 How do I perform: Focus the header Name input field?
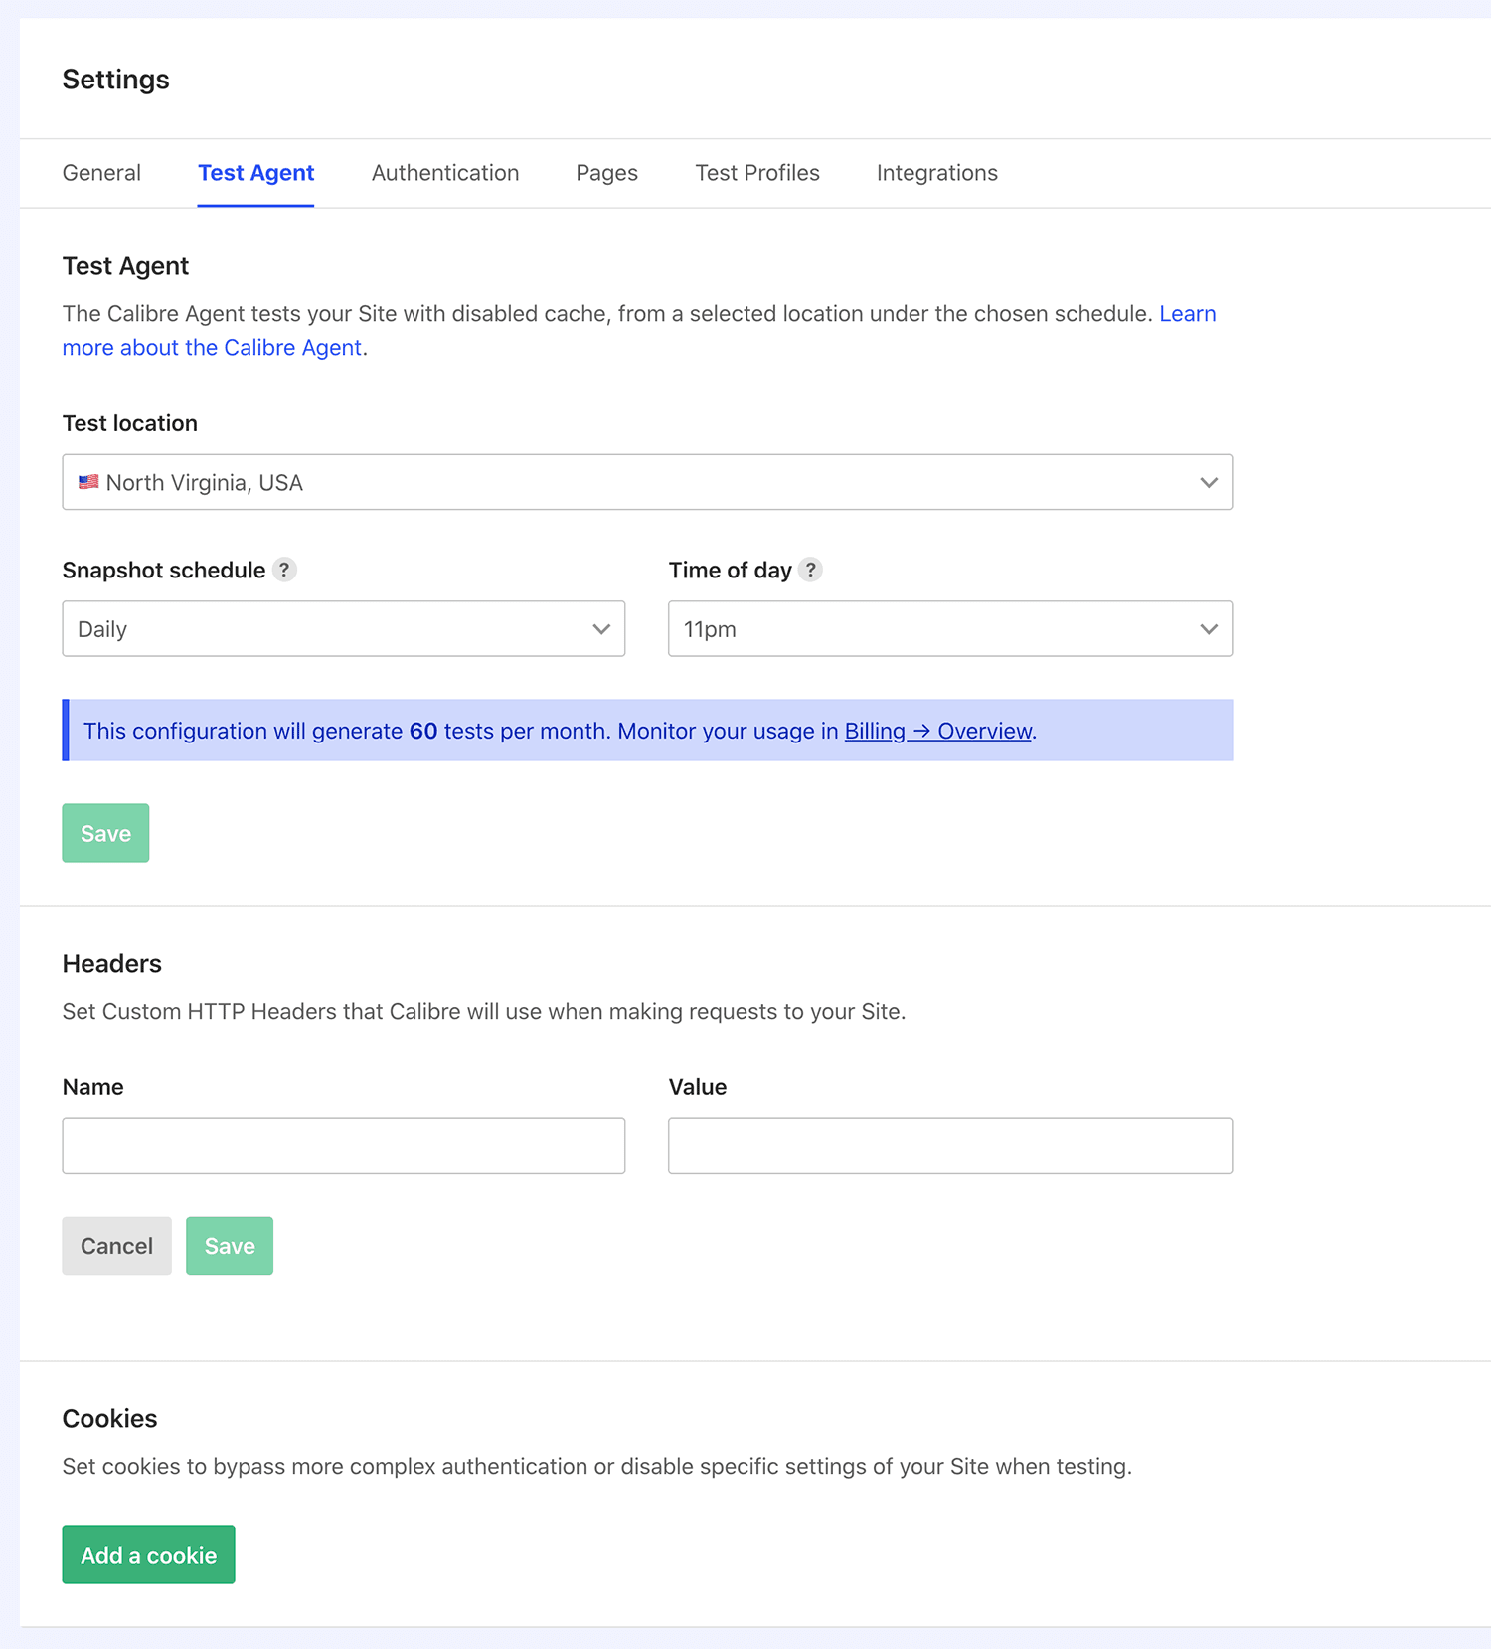coord(343,1145)
